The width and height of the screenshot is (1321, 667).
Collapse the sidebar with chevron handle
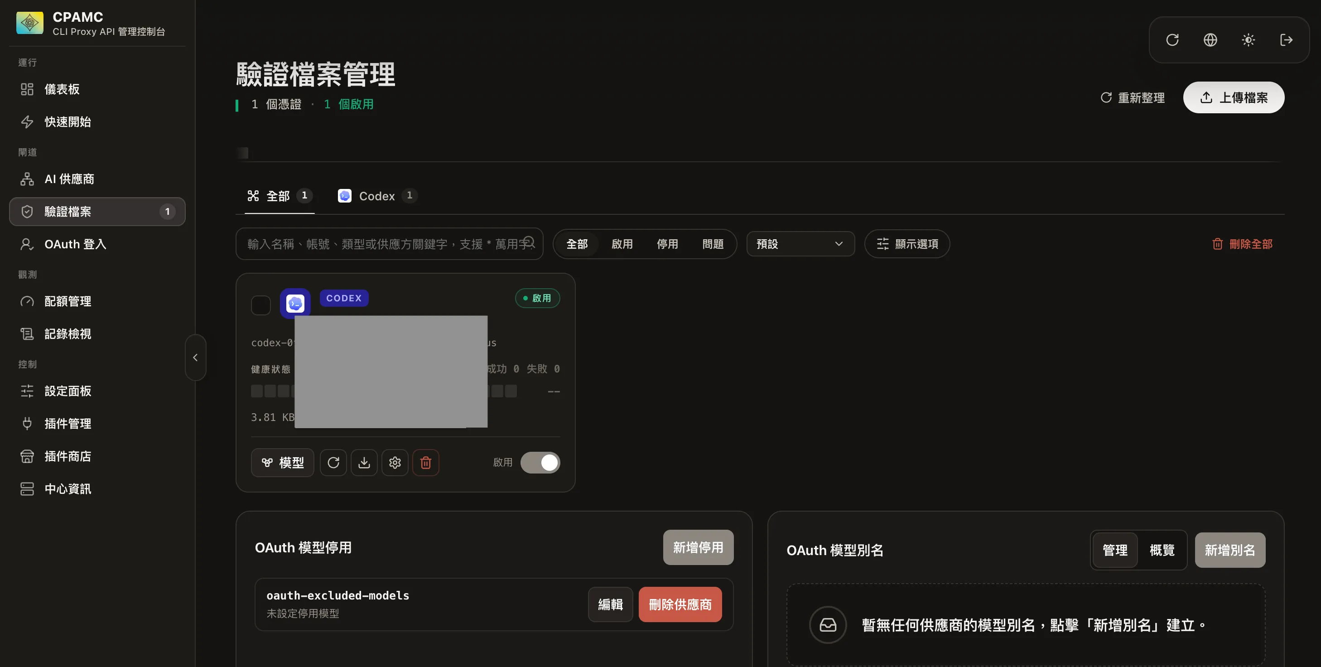point(195,358)
